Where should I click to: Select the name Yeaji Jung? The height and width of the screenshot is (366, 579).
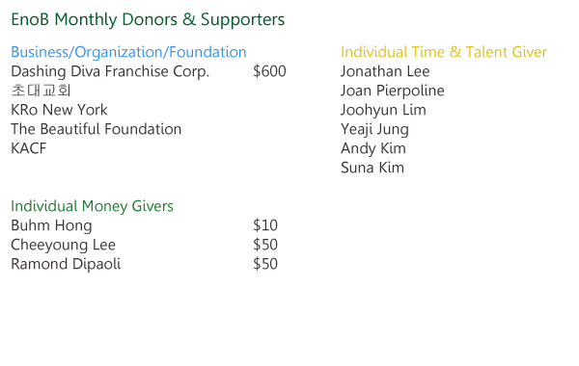point(374,129)
